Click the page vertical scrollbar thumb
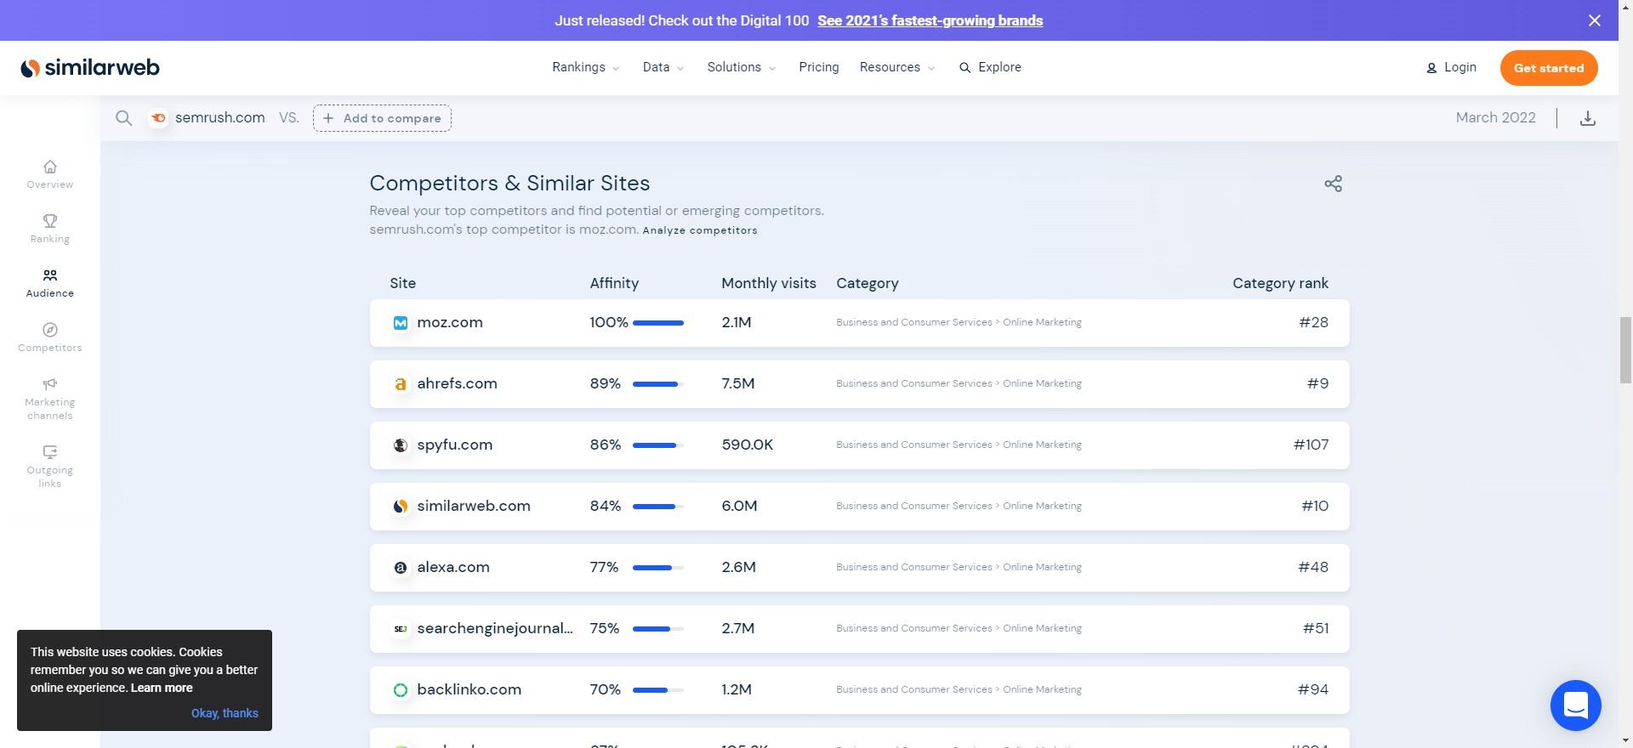This screenshot has width=1633, height=748. coord(1625,350)
